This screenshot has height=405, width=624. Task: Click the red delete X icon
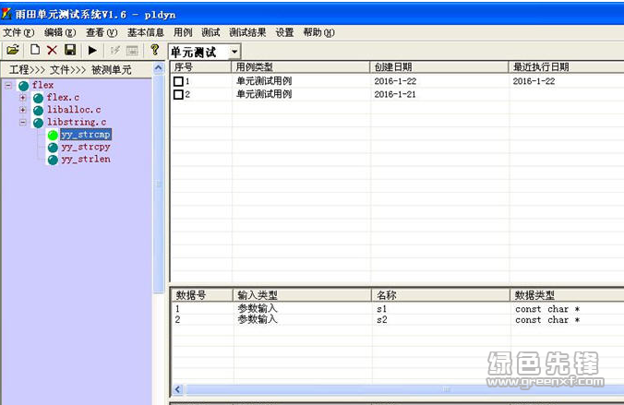pyautogui.click(x=52, y=50)
